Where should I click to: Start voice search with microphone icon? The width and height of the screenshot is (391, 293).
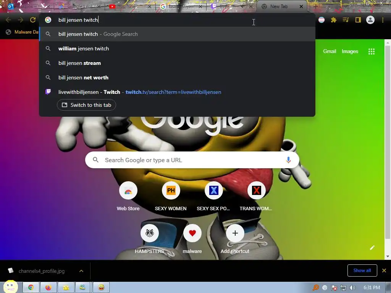[x=289, y=160]
